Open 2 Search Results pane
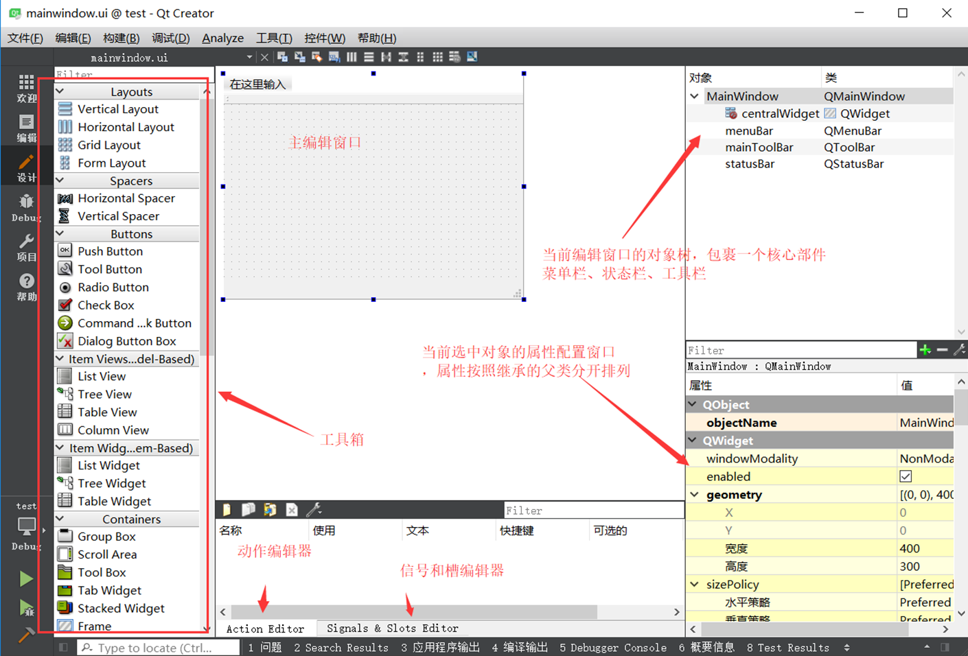968x656 pixels. (341, 647)
